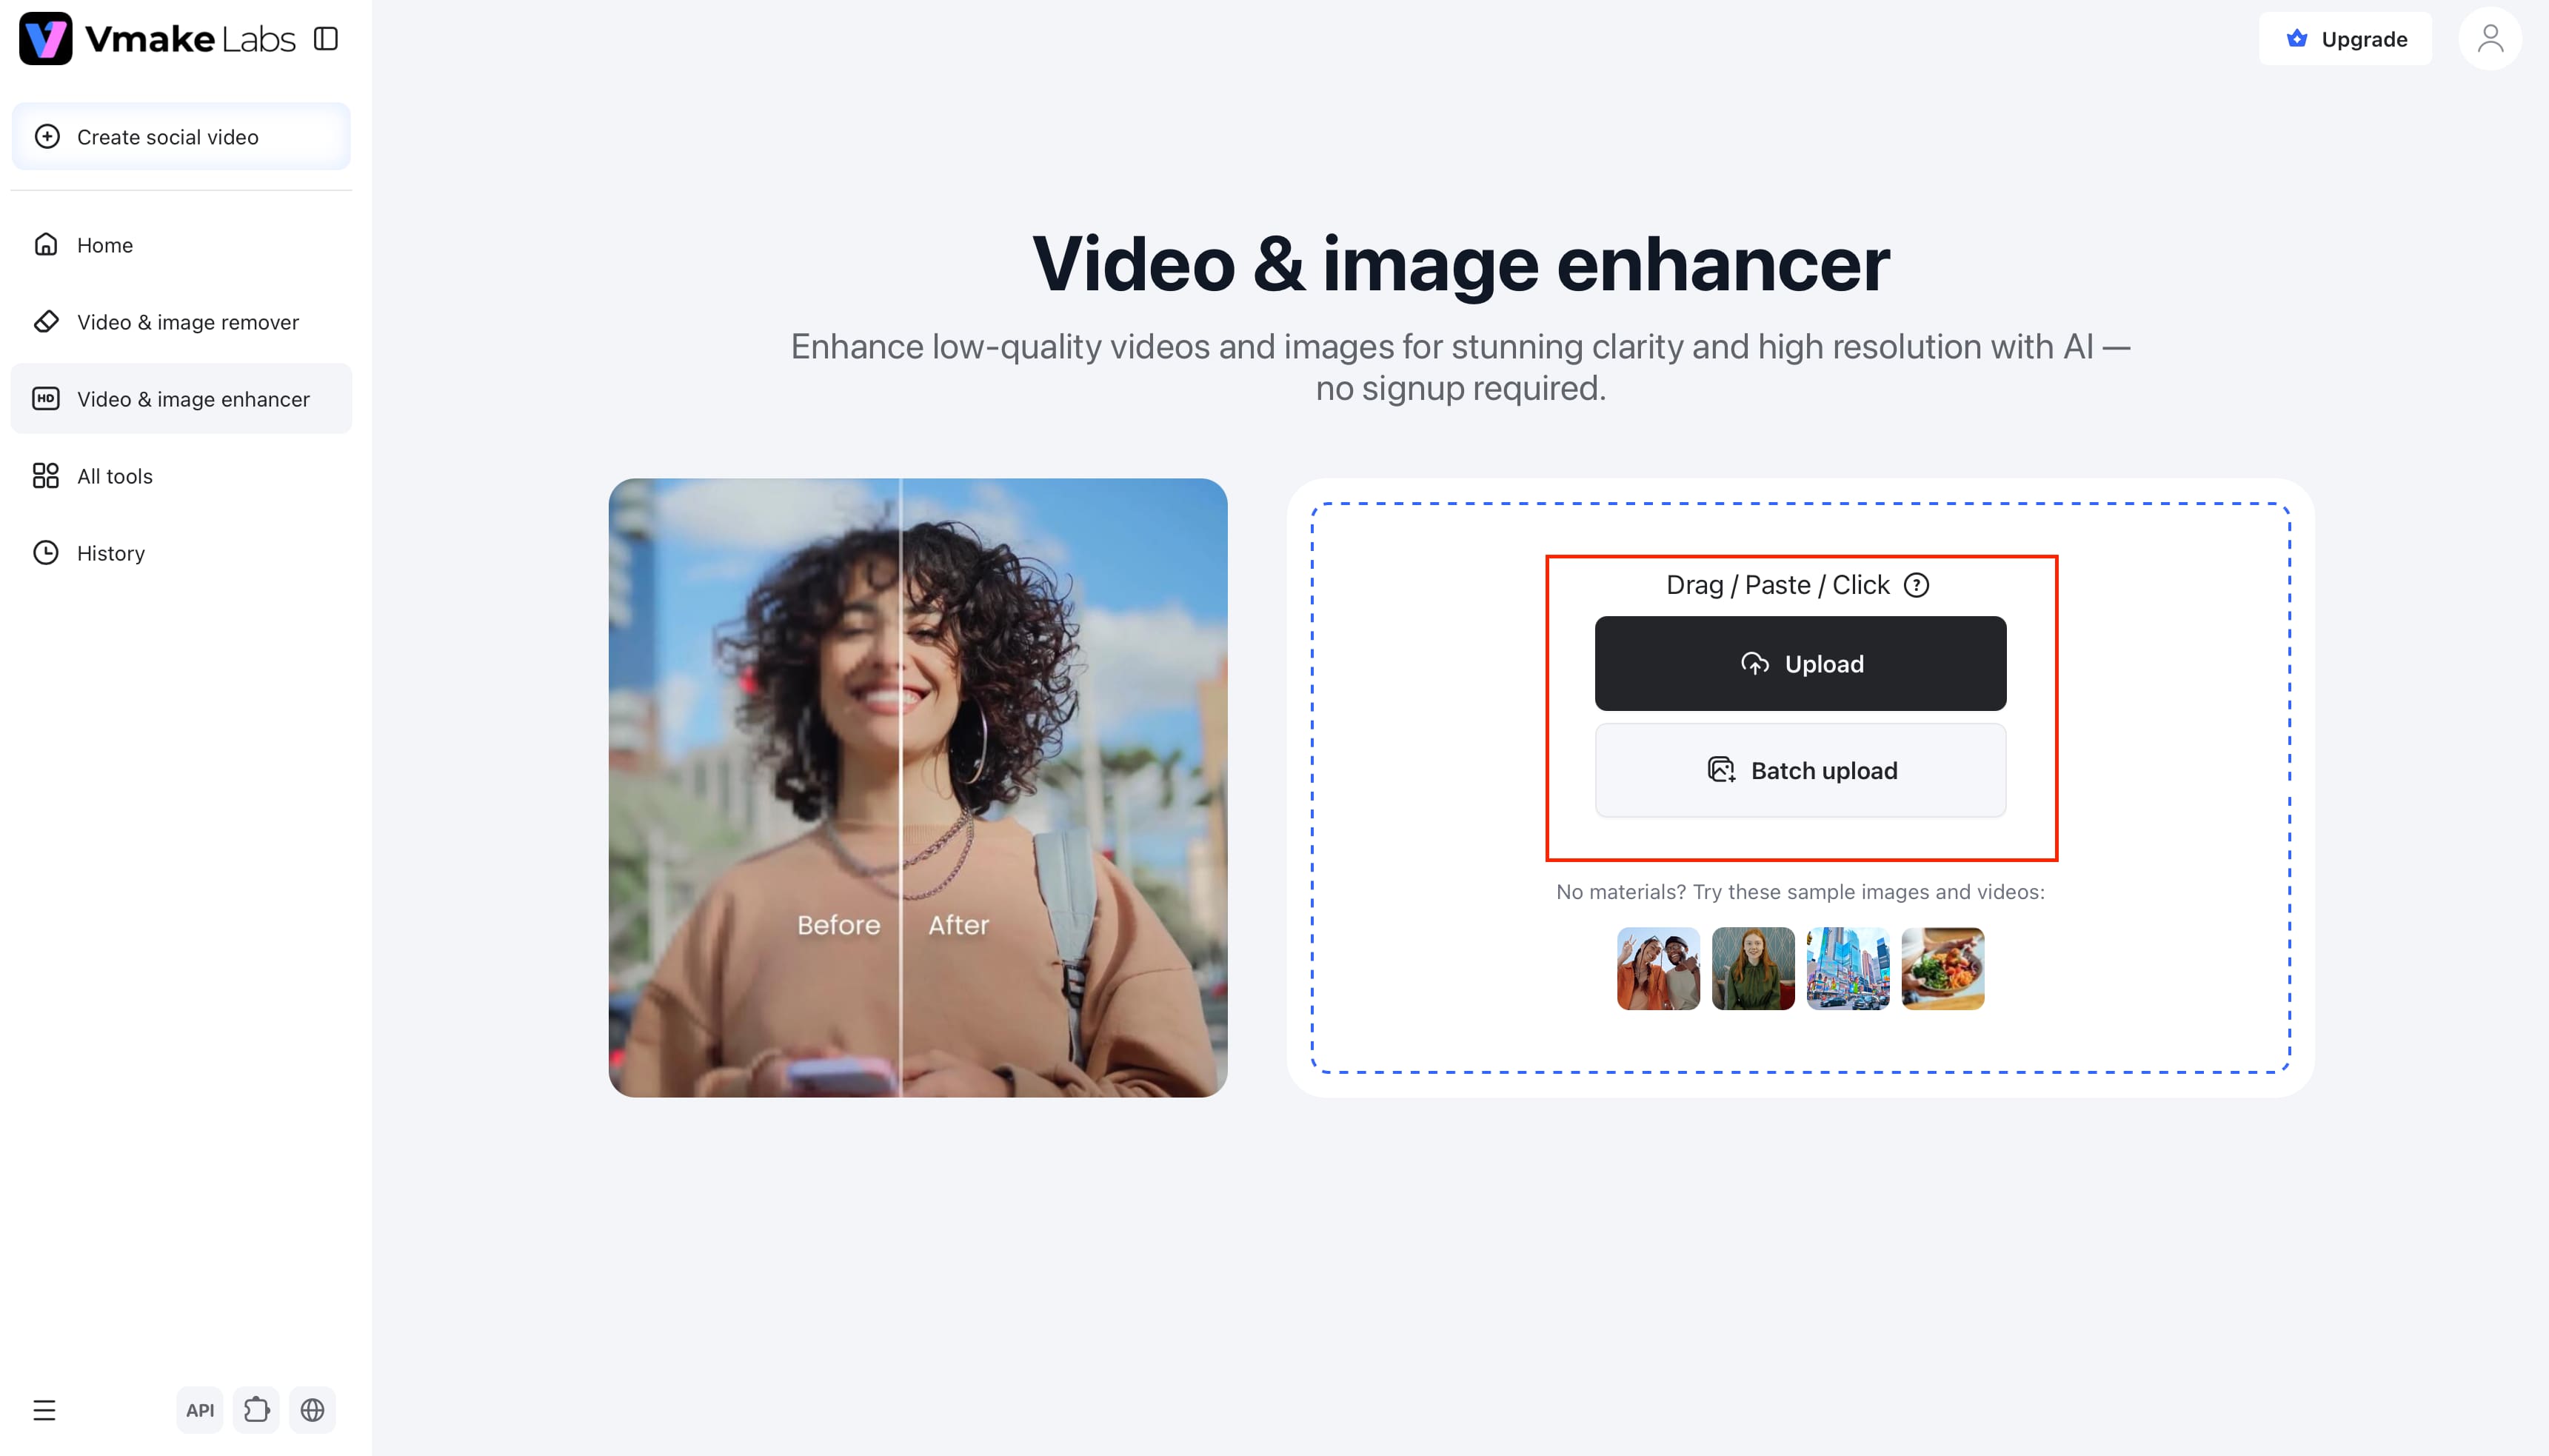Click 'Drag / Paste / Click' text
This screenshot has height=1456, width=2549.
[1777, 585]
